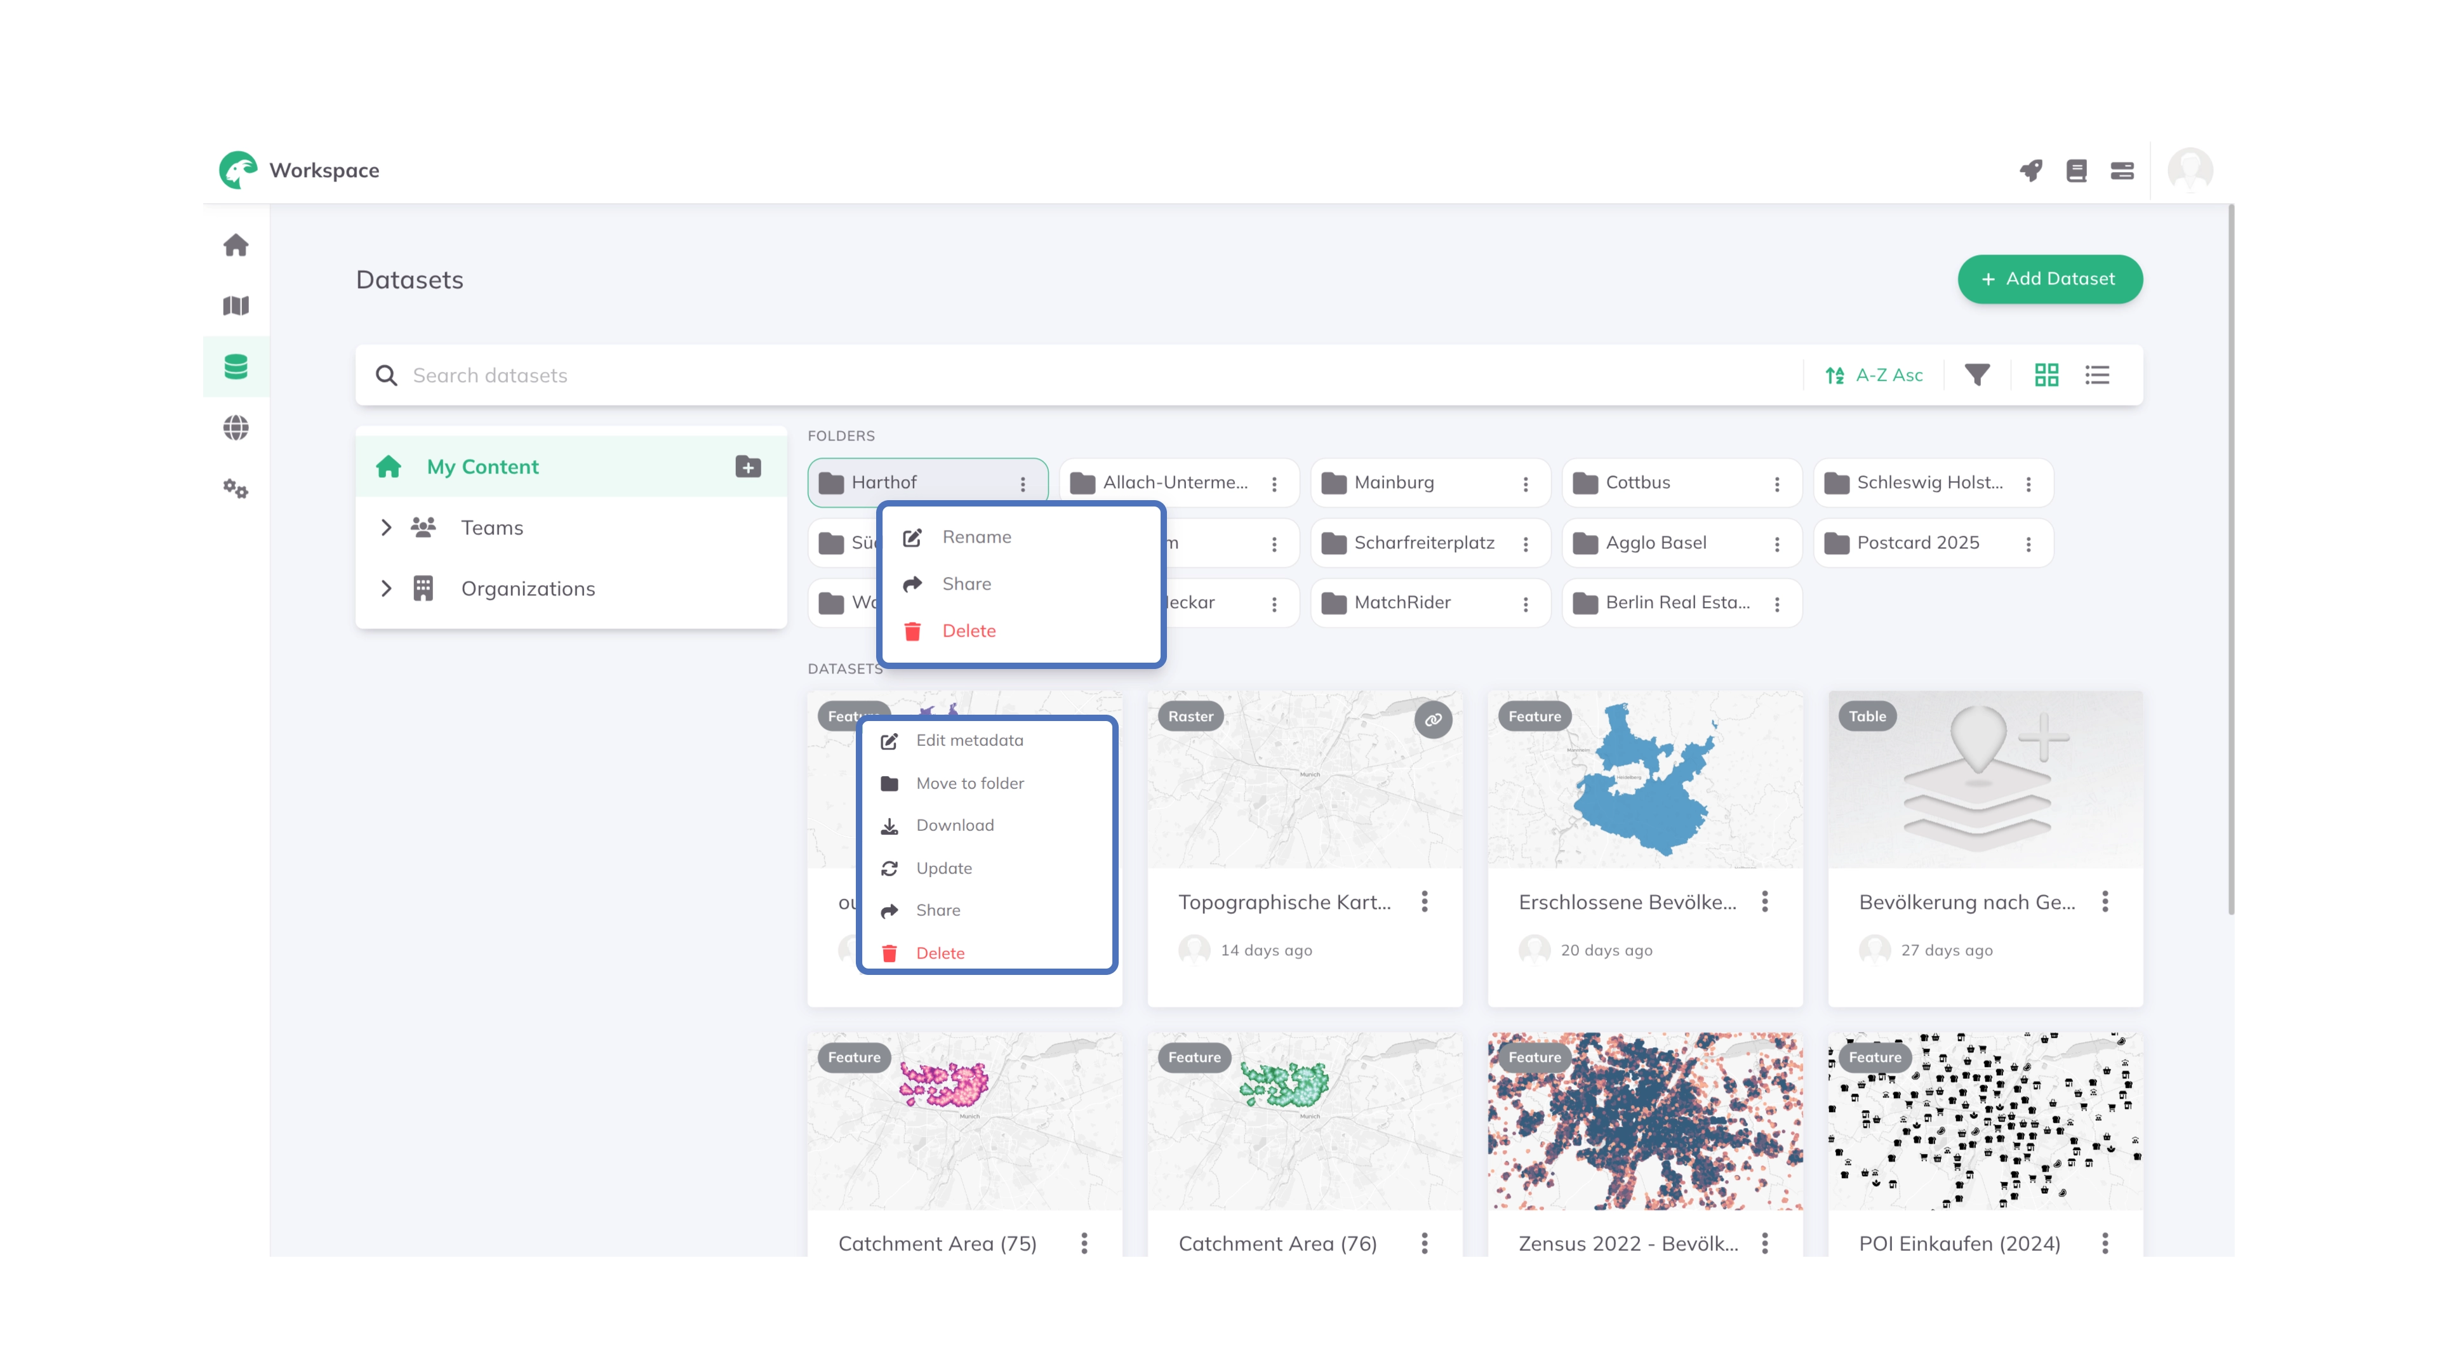
Task: Choose Delete from the folder menu
Action: point(1022,631)
